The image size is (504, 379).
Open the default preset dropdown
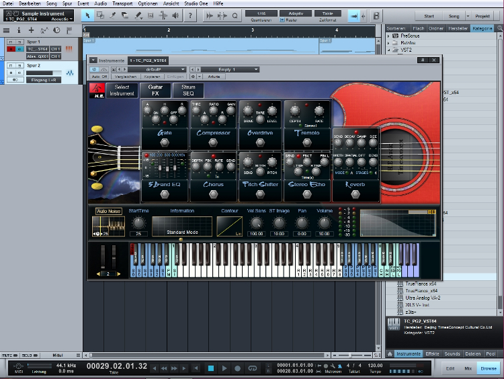point(157,69)
